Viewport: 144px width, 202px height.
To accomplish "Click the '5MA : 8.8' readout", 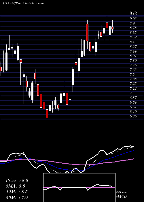I will pyautogui.click(x=15, y=186).
